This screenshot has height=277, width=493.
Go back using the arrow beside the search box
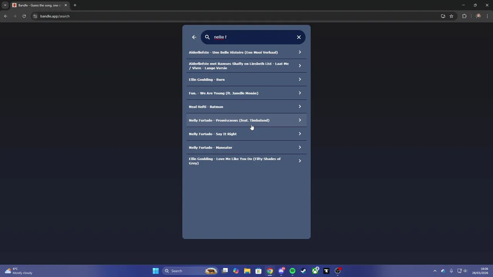pos(194,37)
